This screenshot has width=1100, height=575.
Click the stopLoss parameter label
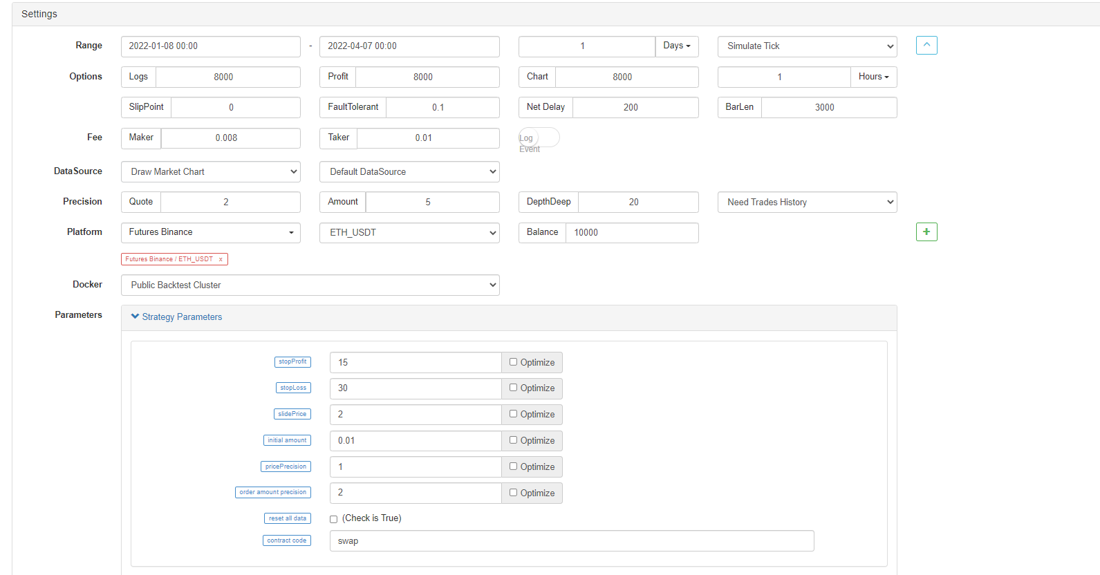click(293, 388)
